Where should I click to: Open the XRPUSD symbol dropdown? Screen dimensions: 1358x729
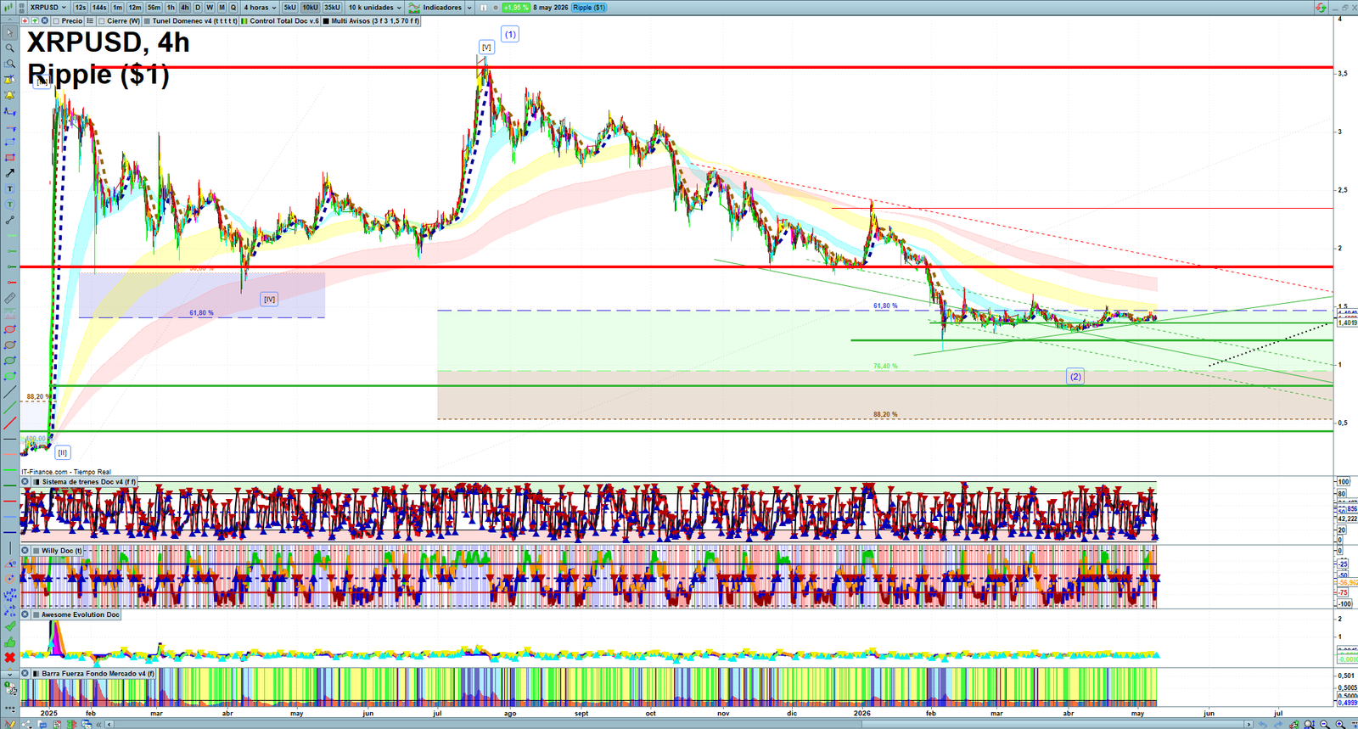point(48,8)
